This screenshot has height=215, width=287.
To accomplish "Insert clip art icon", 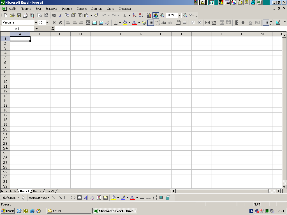I will point(99,198).
